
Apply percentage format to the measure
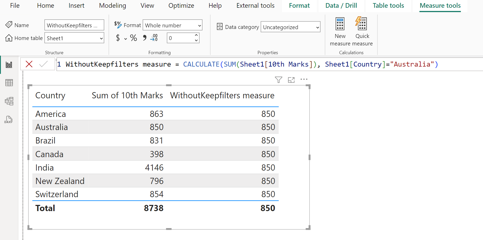(133, 38)
